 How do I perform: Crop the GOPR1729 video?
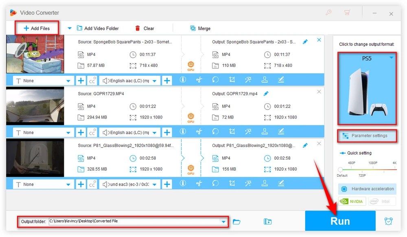[x=232, y=132]
